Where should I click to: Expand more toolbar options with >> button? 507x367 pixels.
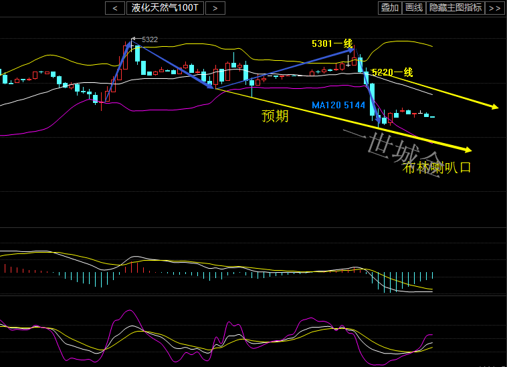(x=495, y=8)
